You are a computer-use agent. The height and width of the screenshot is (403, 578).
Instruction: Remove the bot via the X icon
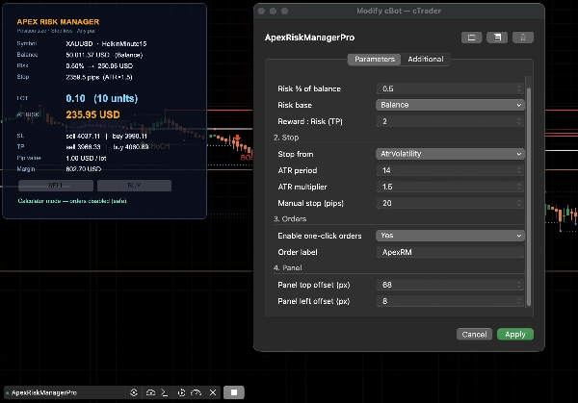213,392
